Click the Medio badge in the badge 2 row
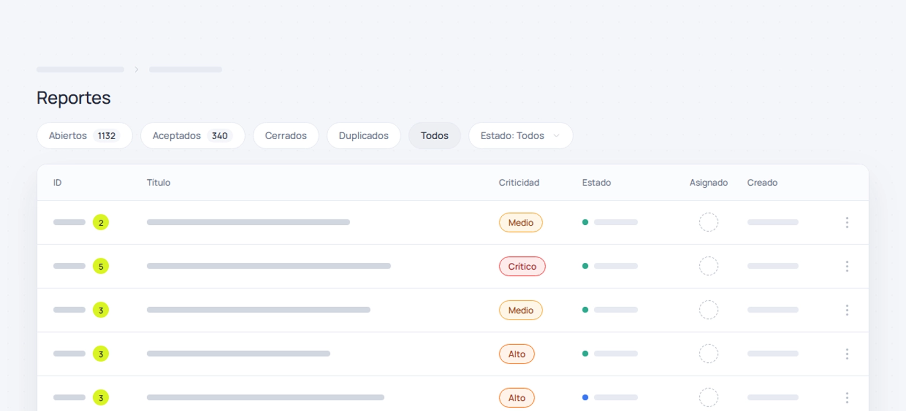906x411 pixels. click(520, 223)
